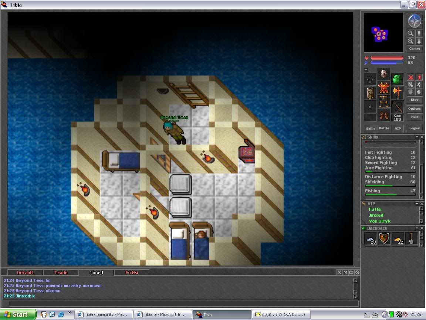Click the Logout button
This screenshot has height=320, width=426.
point(415,128)
